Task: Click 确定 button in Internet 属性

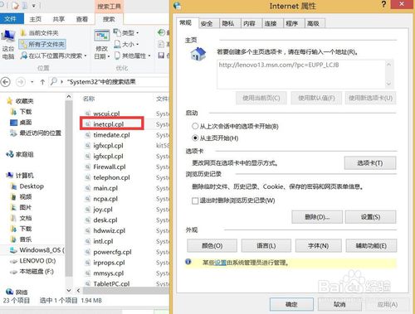Action: (x=291, y=304)
